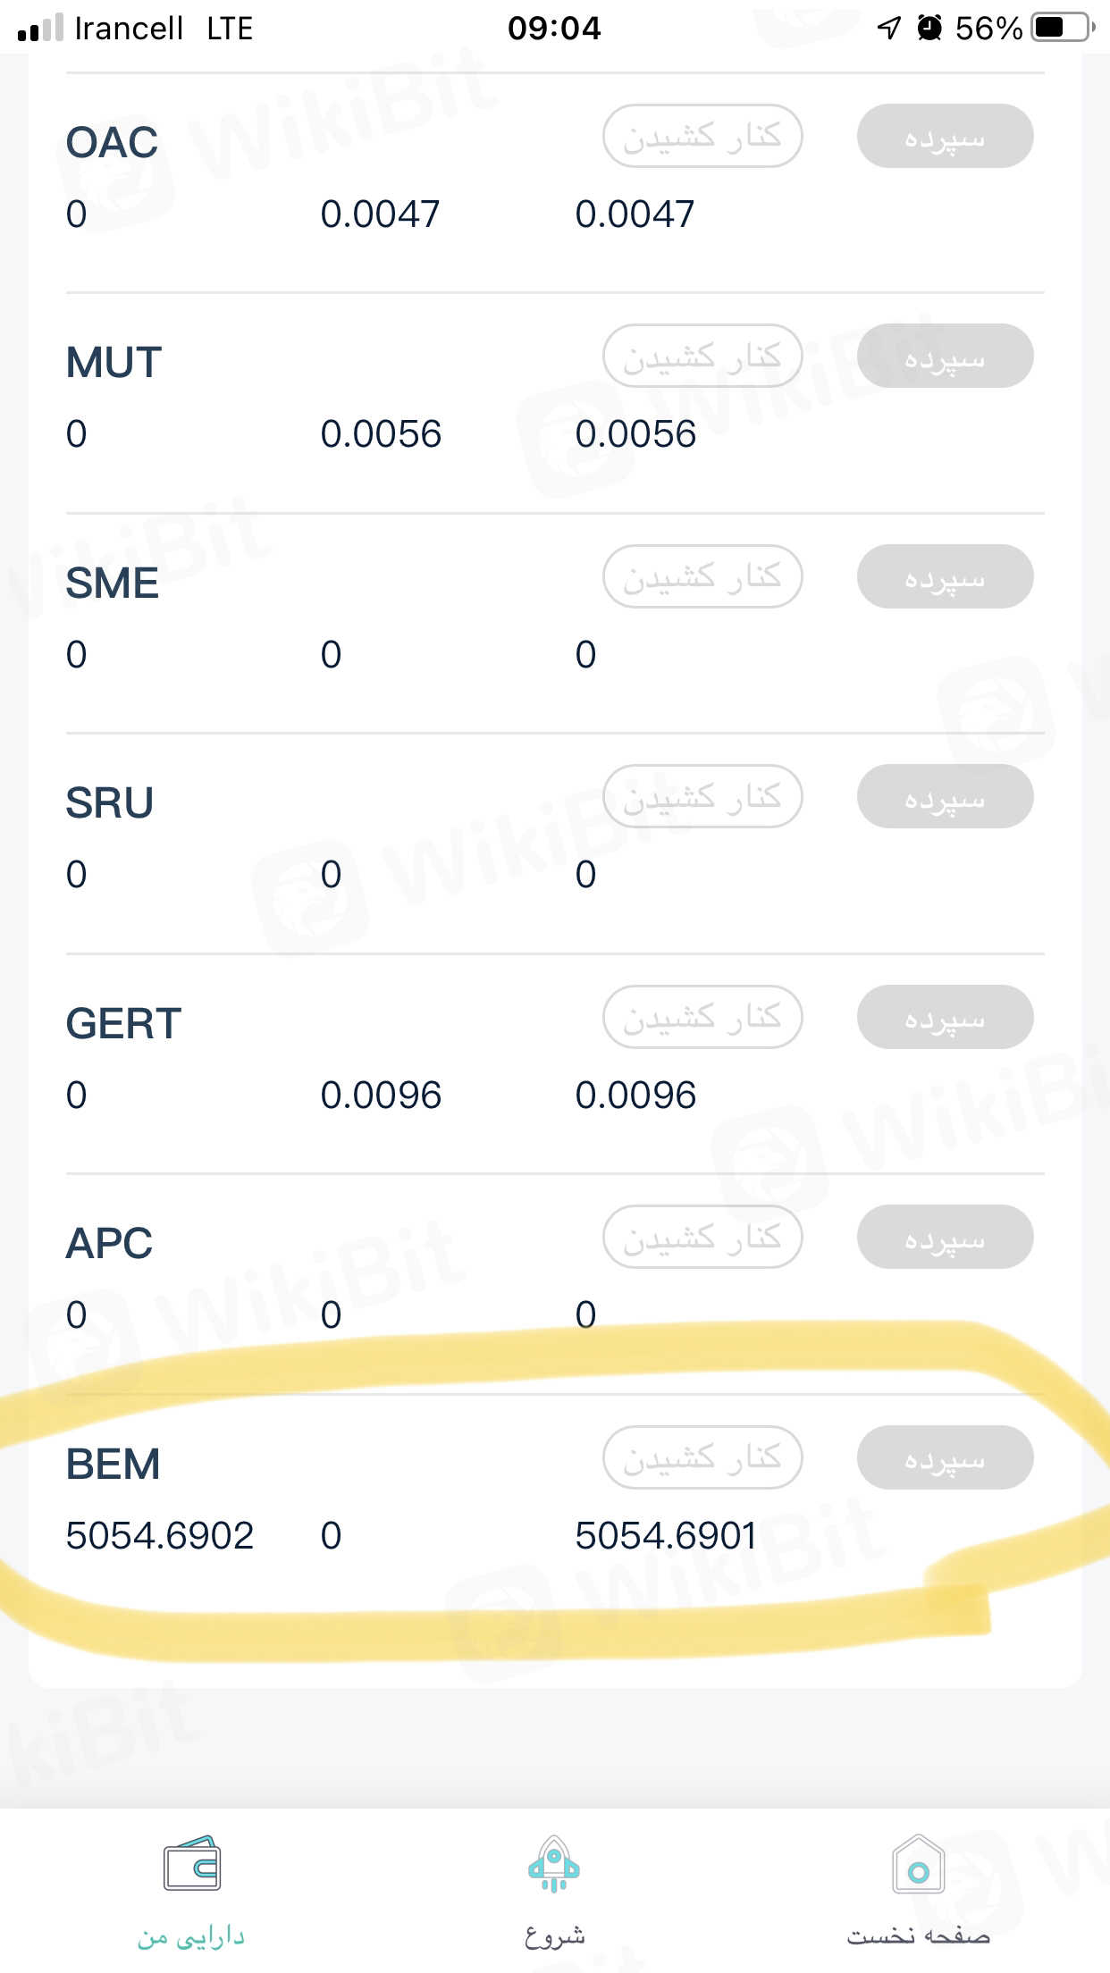Tap the home page house icon
The width and height of the screenshot is (1110, 1973).
point(918,1864)
